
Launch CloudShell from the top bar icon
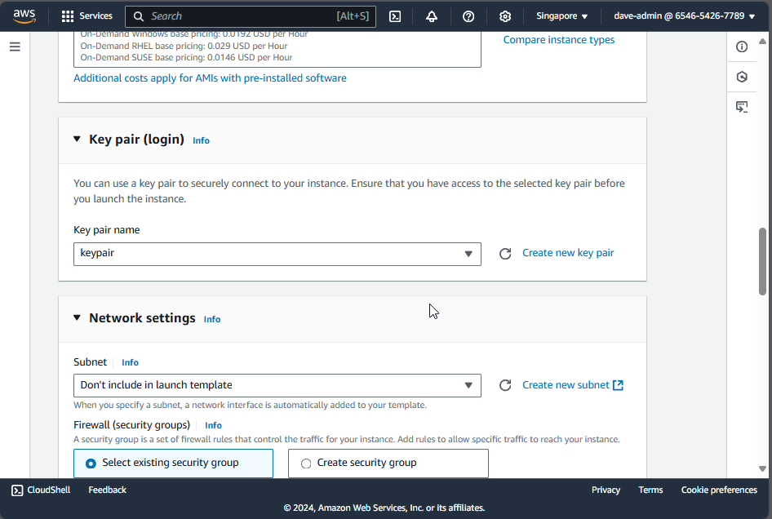[x=395, y=16]
